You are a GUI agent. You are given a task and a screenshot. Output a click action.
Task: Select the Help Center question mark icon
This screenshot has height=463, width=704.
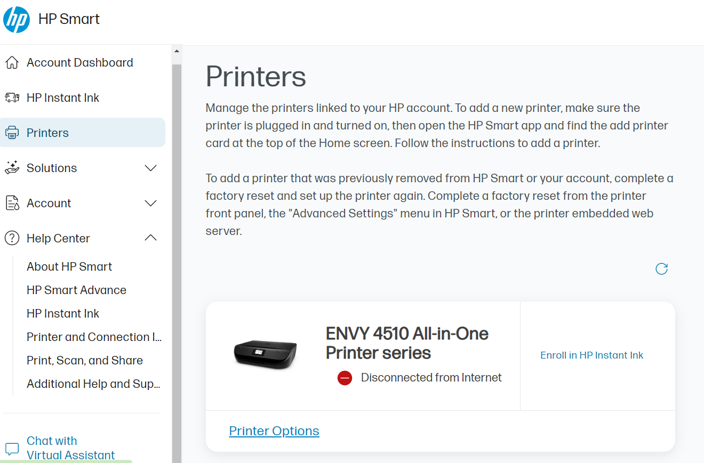(x=12, y=238)
